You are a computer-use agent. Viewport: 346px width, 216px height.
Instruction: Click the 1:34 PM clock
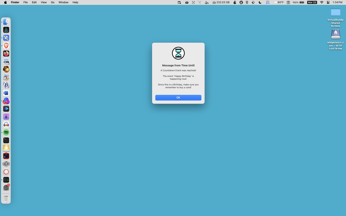(x=337, y=2)
